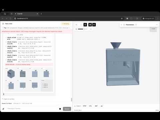This screenshot has width=160, height=120.
Task: Click the Parameters panel drag handle
Action: click(121, 25)
